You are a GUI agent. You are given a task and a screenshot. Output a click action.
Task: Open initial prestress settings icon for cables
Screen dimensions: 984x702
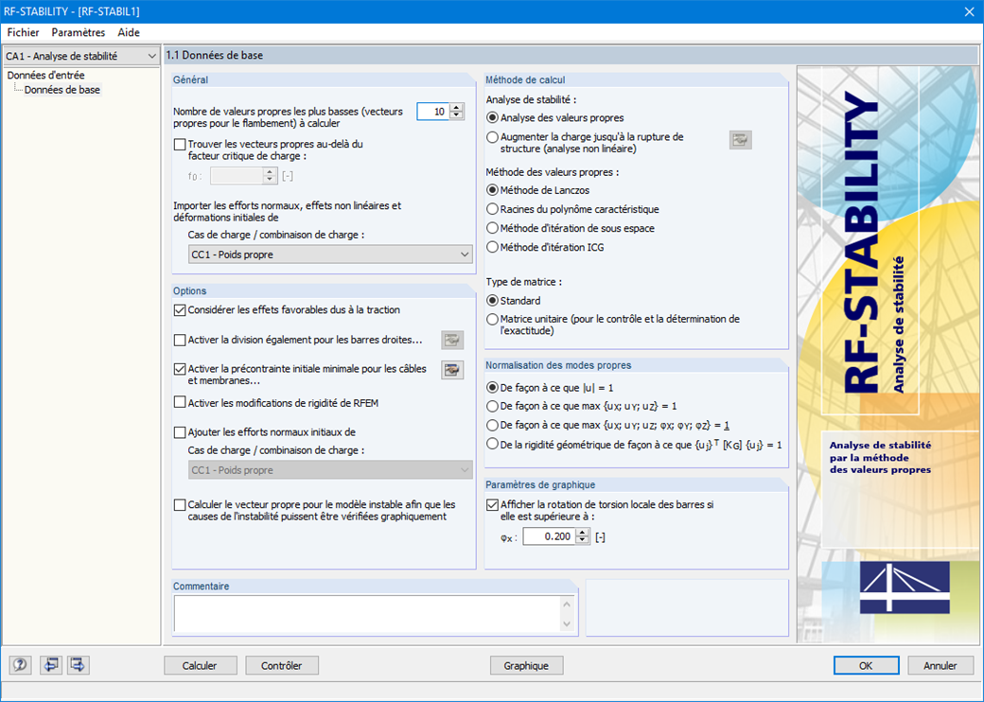[x=452, y=370]
